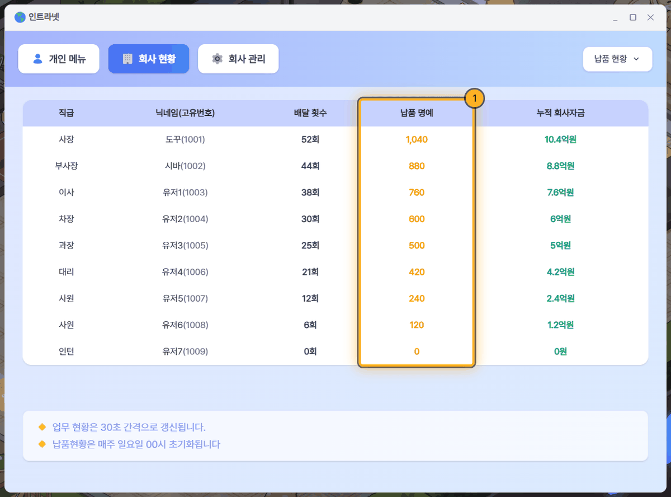Select the 시바(1002) nickname cell

[x=185, y=166]
